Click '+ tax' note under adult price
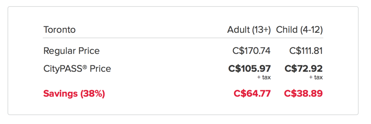Image resolution: width=371 pixels, height=124 pixels. click(x=264, y=77)
